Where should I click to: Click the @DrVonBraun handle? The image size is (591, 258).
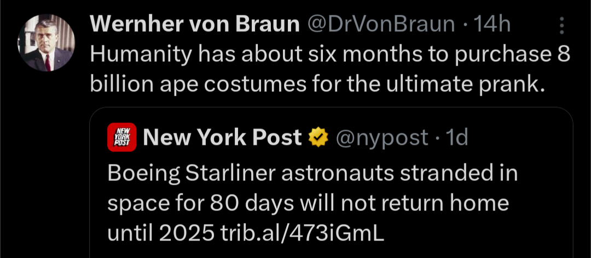(381, 25)
